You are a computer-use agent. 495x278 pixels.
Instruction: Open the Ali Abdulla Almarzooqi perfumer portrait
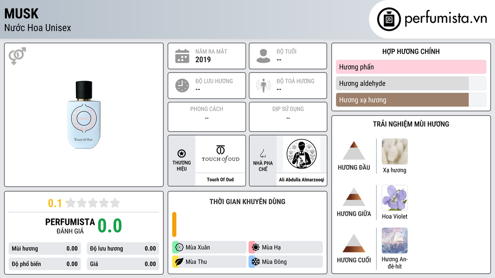pyautogui.click(x=302, y=154)
